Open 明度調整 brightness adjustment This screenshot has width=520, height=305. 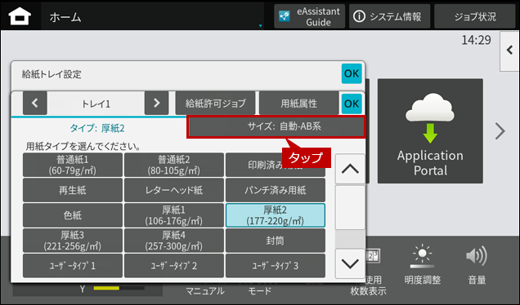pyautogui.click(x=423, y=266)
